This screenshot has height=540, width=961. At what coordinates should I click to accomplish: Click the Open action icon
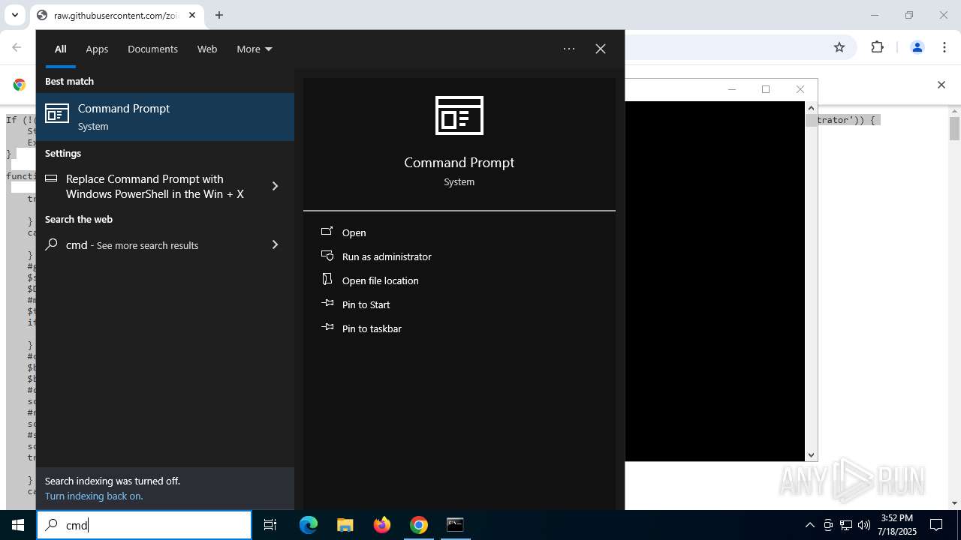tap(327, 232)
